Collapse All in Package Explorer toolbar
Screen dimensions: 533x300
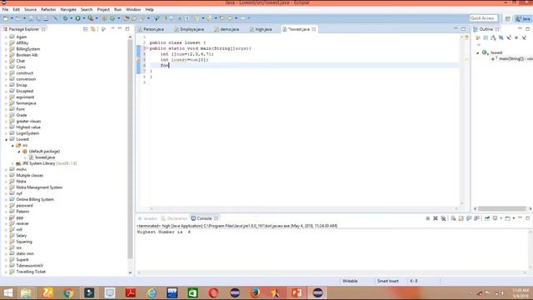tap(85, 29)
